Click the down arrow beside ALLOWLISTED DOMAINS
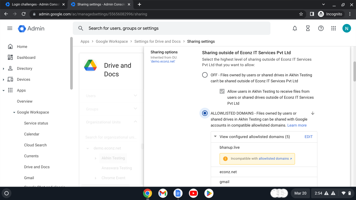Image resolution: width=356 pixels, height=200 pixels. (313, 113)
